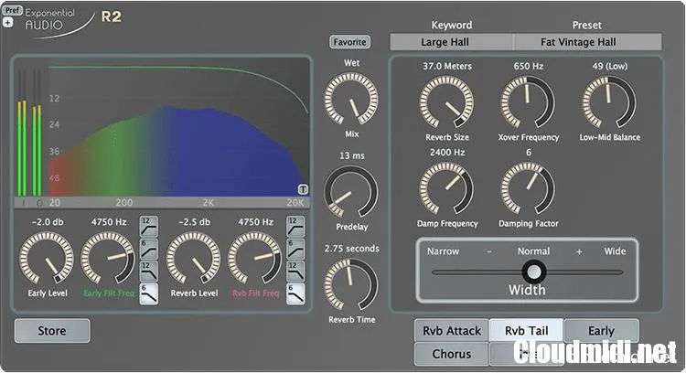The width and height of the screenshot is (686, 373).
Task: Toggle the Favorite button
Action: click(x=349, y=42)
